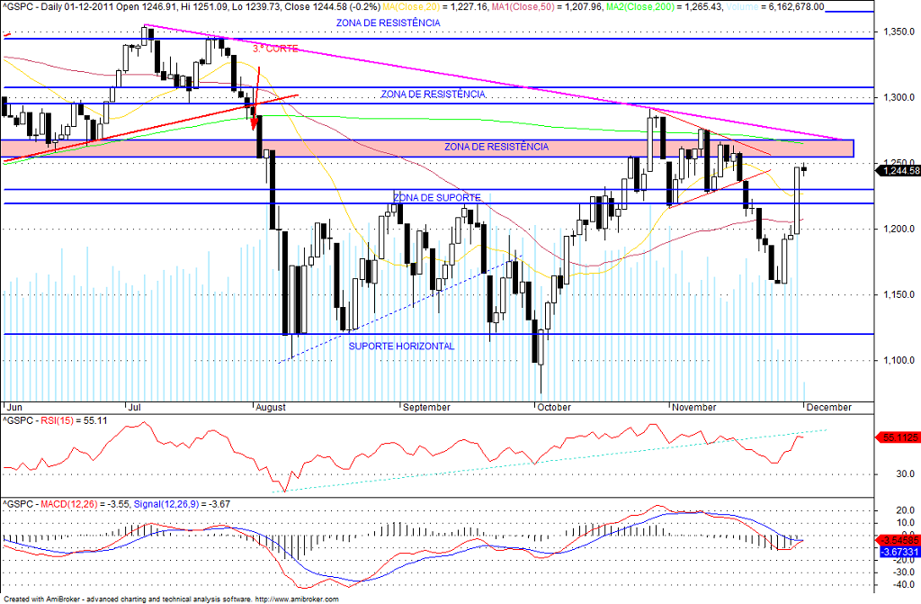The height and width of the screenshot is (604, 921).
Task: Click the "August" month label
Action: [x=271, y=407]
